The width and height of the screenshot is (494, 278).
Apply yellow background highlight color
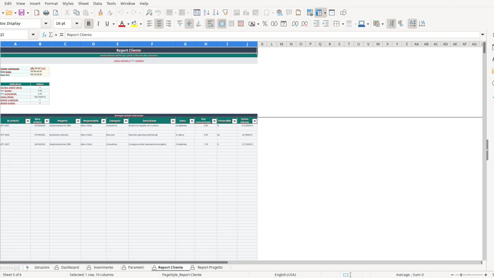pos(134,24)
